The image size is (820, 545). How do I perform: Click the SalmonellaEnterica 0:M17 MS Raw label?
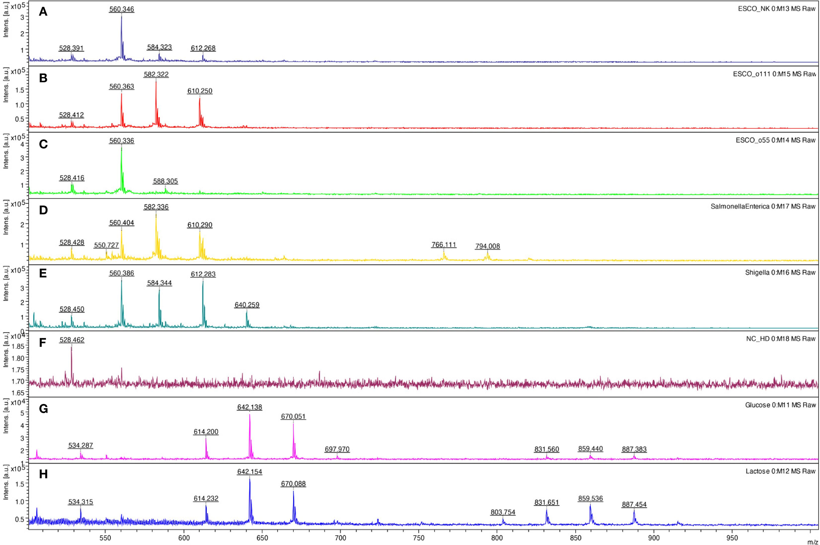click(x=763, y=206)
